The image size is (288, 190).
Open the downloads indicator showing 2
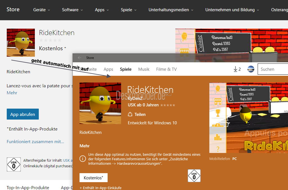(237, 69)
